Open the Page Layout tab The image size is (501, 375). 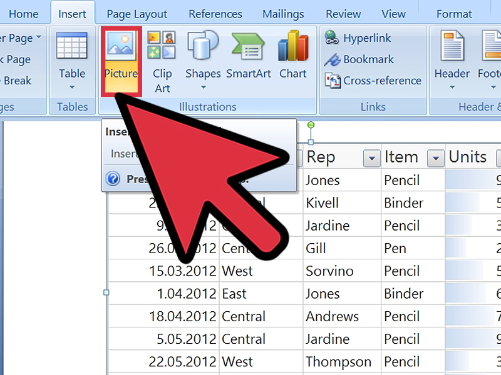[137, 14]
